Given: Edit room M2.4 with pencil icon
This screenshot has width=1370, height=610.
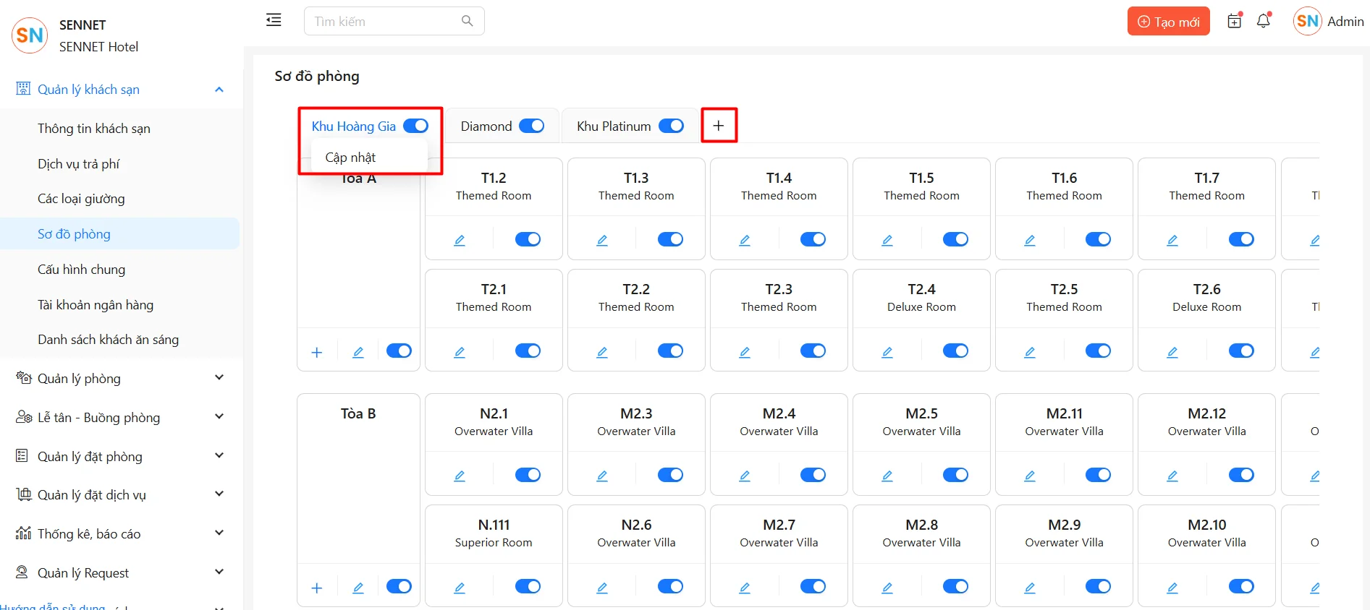Looking at the screenshot, I should click(x=745, y=476).
